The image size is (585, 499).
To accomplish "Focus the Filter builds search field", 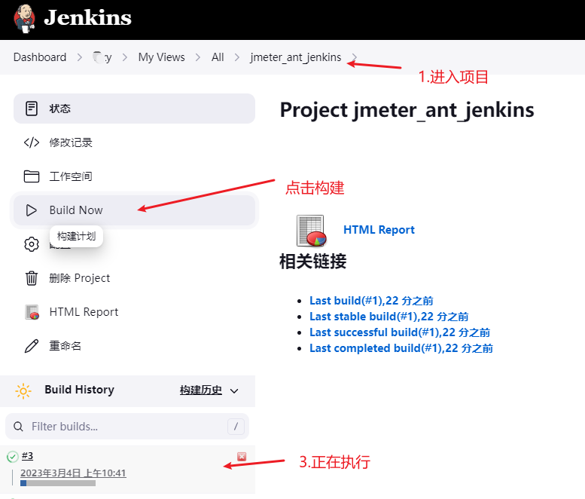I will (x=127, y=426).
